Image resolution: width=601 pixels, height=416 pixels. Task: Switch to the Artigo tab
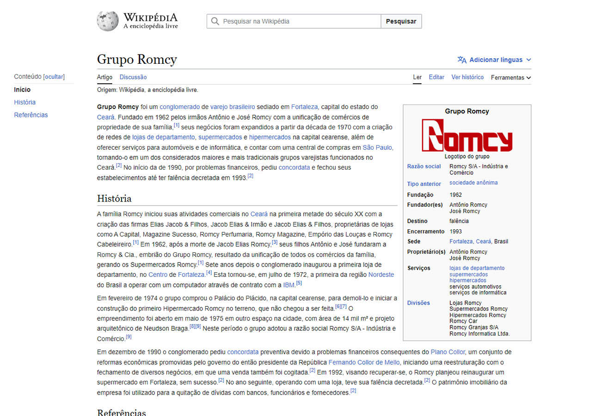pos(104,77)
